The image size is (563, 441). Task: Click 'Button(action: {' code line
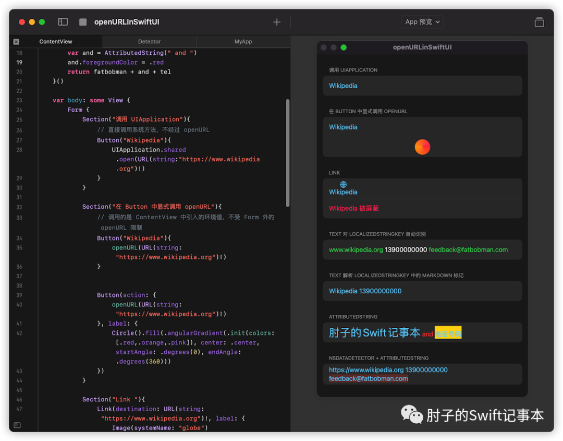126,295
